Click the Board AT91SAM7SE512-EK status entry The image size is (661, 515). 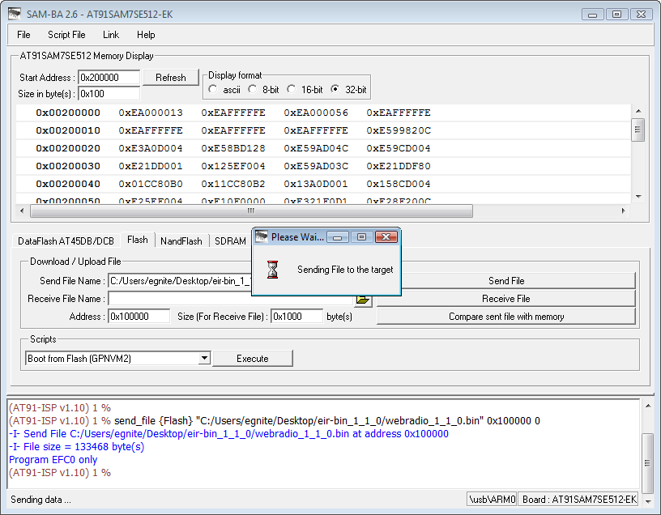pyautogui.click(x=579, y=500)
